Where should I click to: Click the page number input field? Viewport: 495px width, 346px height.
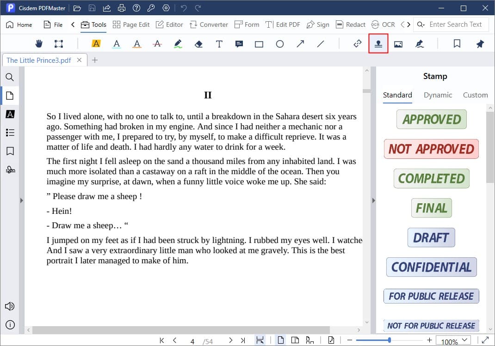[x=192, y=340]
